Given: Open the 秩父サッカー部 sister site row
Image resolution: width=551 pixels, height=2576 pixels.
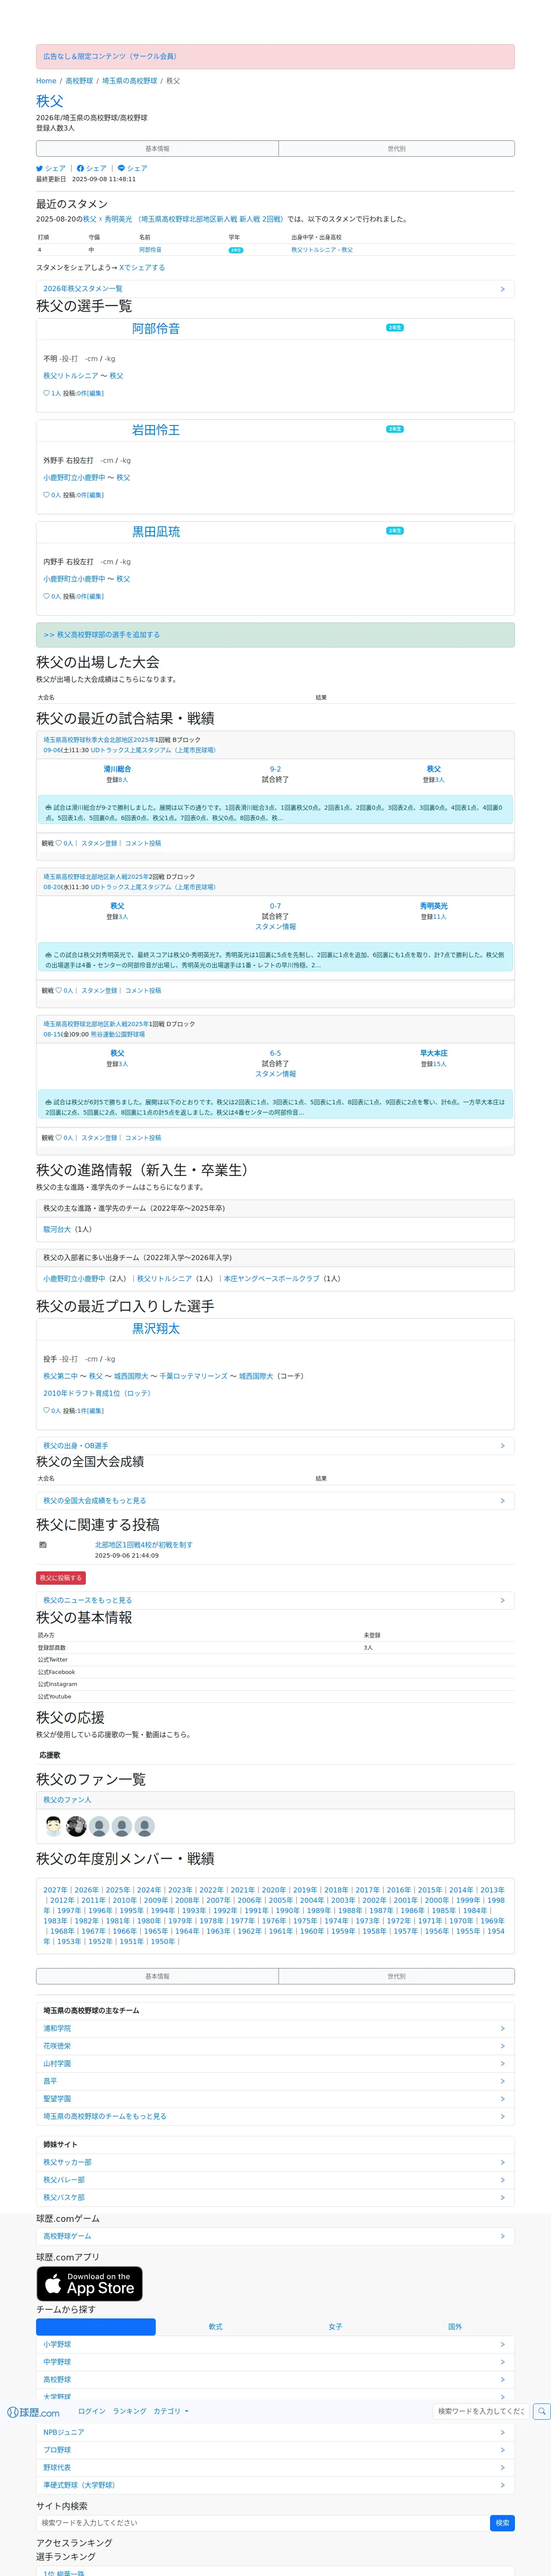Looking at the screenshot, I should (275, 2162).
